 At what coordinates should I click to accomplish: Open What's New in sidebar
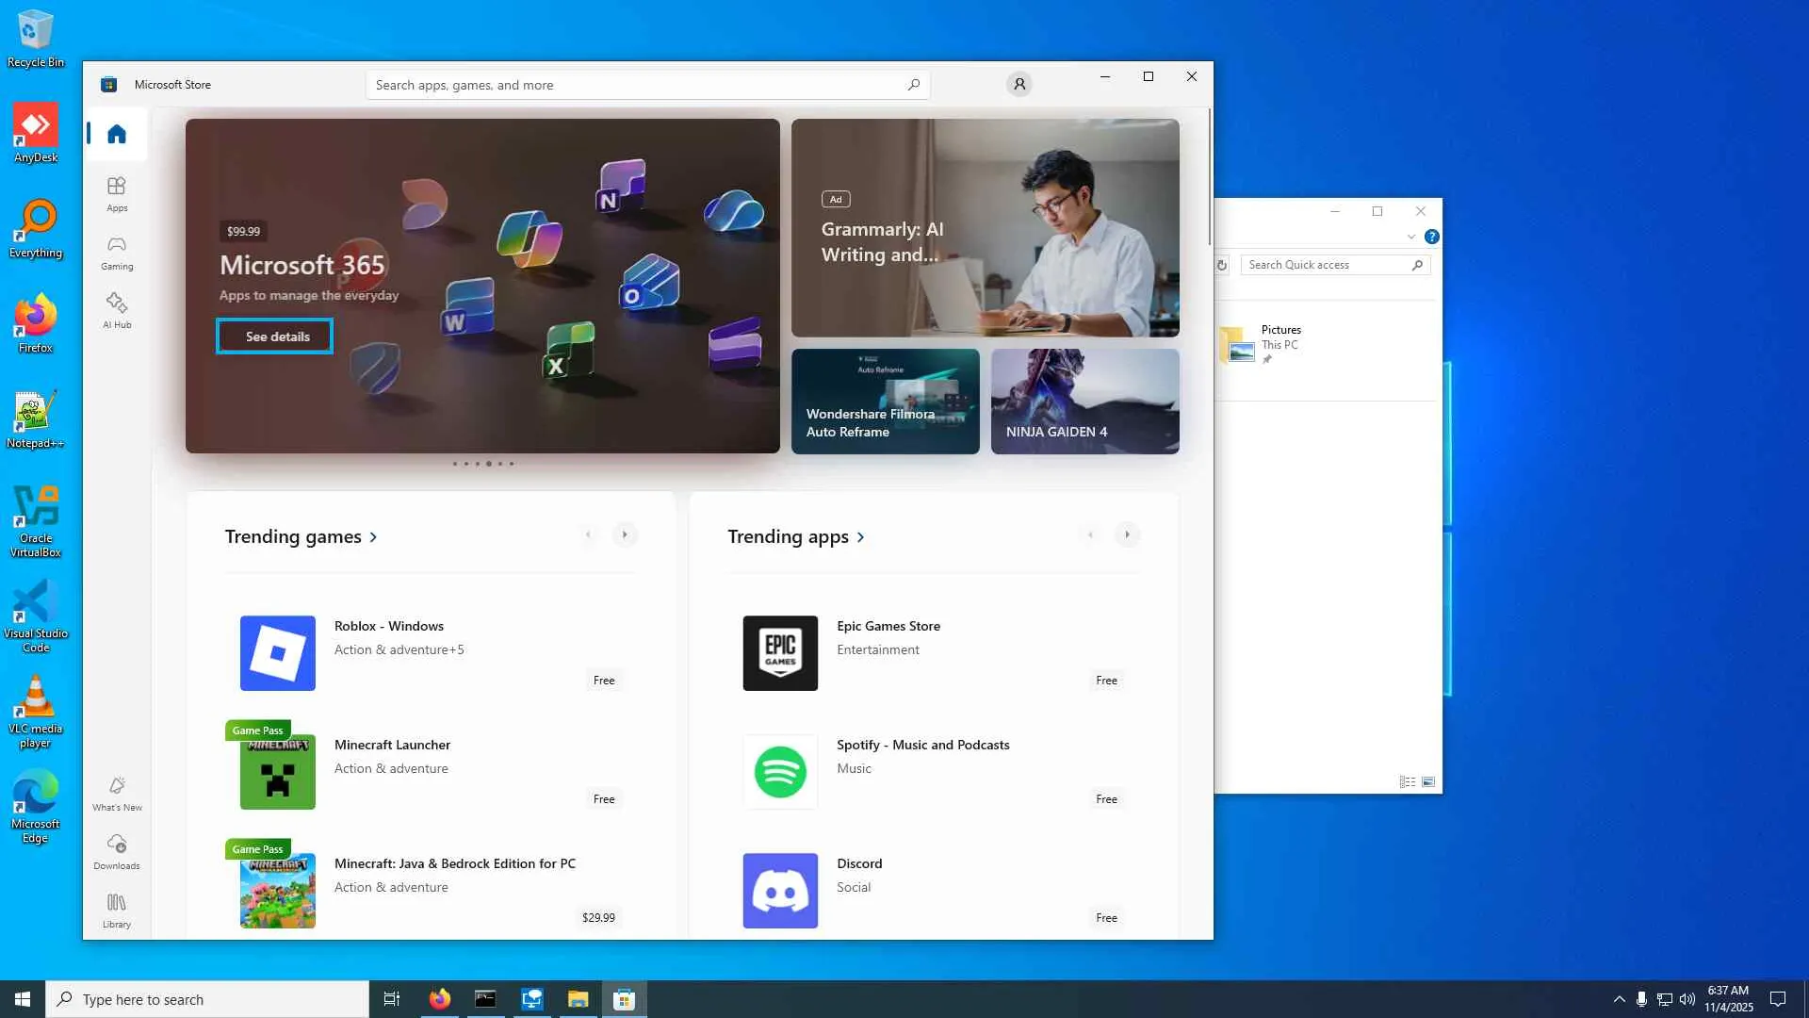[117, 794]
